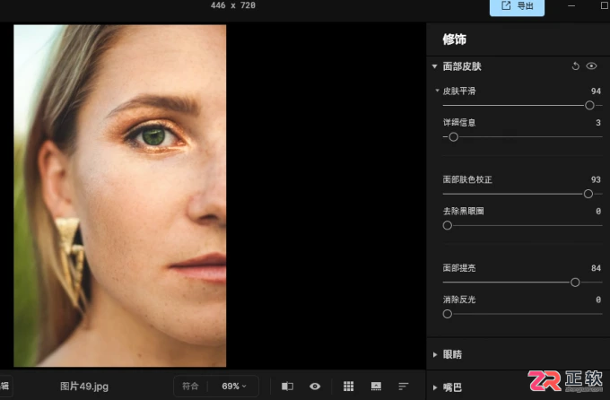
Task: Click the sort lines icon
Action: click(404, 387)
